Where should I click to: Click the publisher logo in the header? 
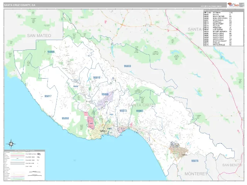pos(233,5)
